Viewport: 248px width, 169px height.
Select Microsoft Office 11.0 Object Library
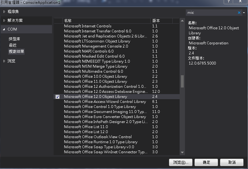117,82
